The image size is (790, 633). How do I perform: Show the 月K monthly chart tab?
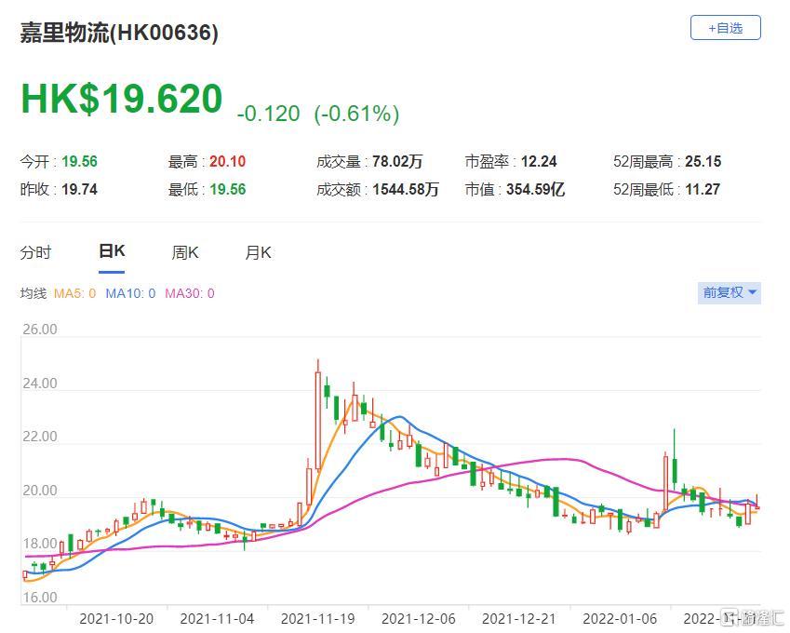(x=258, y=252)
